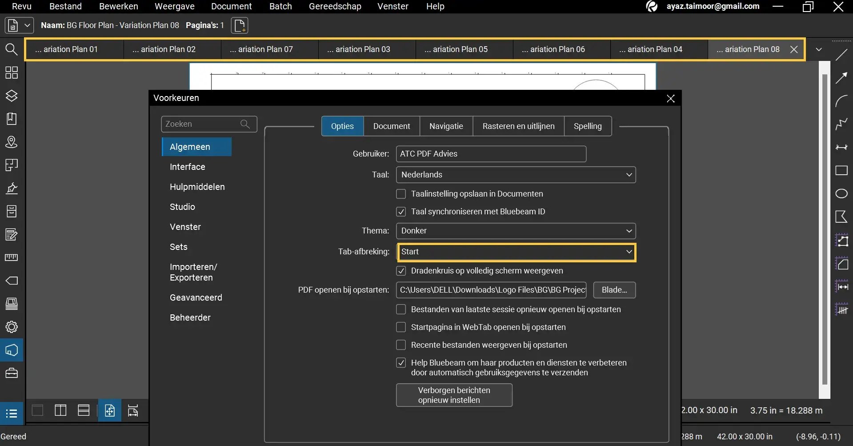Open the Markups list icon at bottom left
The image size is (853, 446).
[12, 414]
